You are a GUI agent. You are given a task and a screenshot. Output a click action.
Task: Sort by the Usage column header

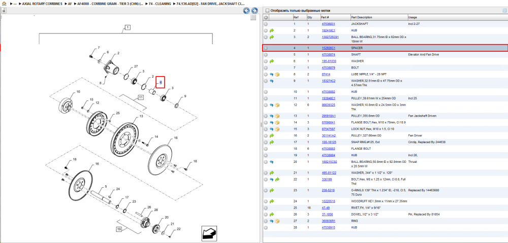457,17
